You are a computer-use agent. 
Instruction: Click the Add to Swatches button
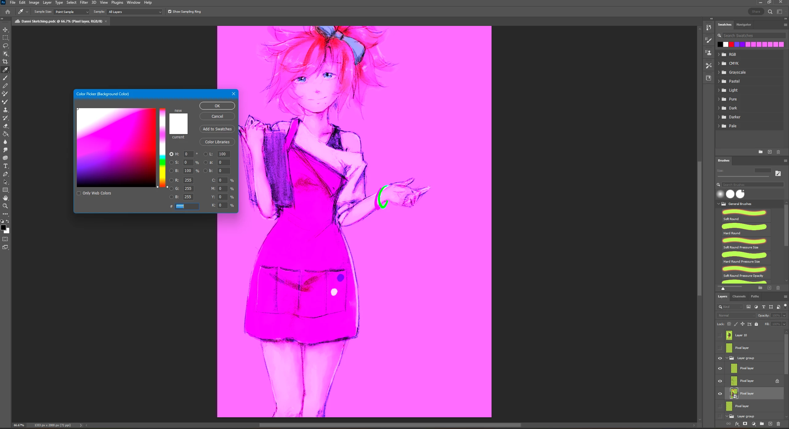[x=217, y=129]
